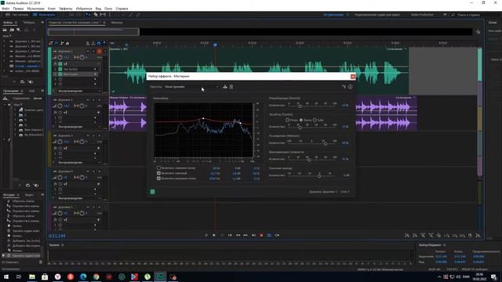Start playback in the transport

[214, 235]
